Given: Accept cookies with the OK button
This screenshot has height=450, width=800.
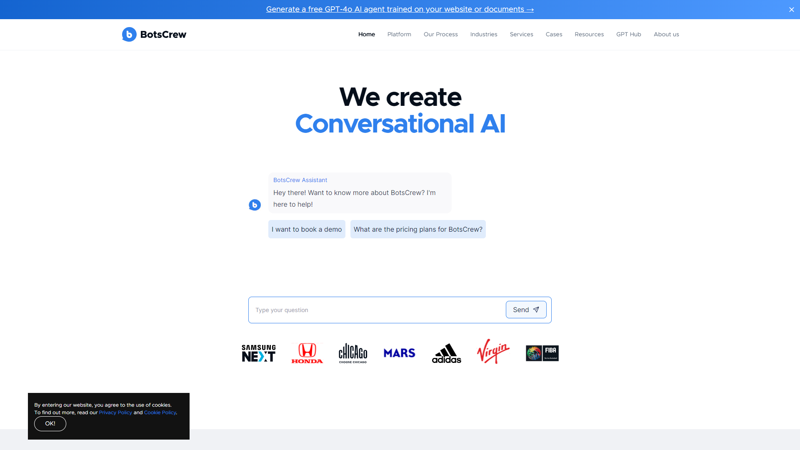Looking at the screenshot, I should coord(50,423).
